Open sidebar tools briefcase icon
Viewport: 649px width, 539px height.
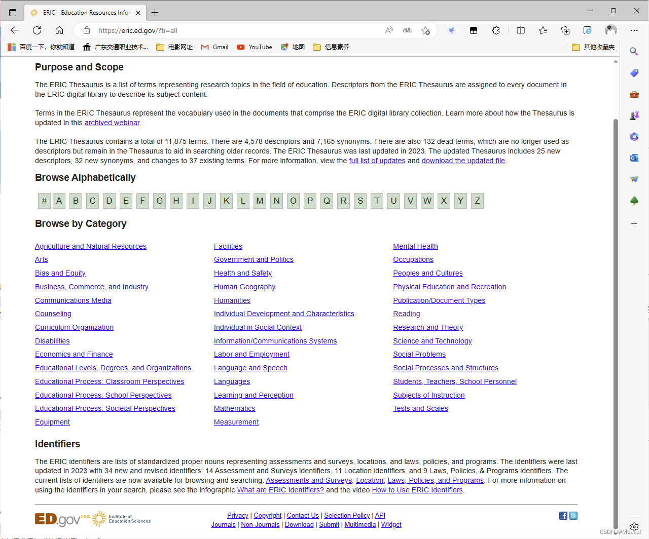[634, 94]
